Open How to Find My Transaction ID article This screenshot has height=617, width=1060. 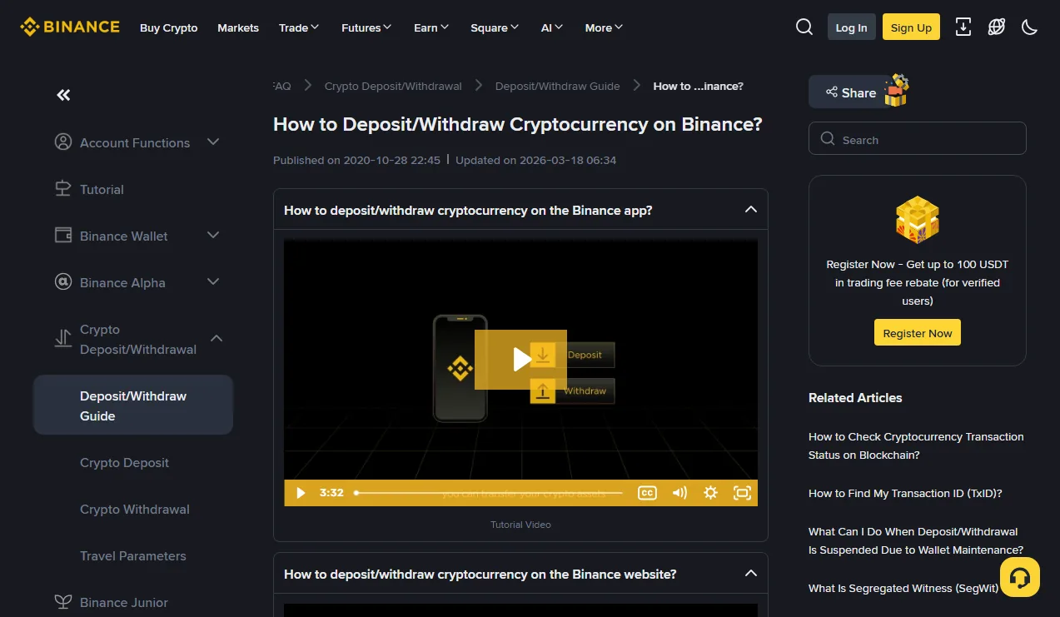(905, 493)
